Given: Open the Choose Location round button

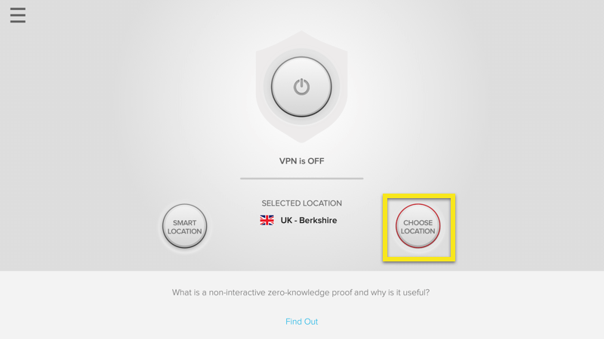Looking at the screenshot, I should (418, 226).
